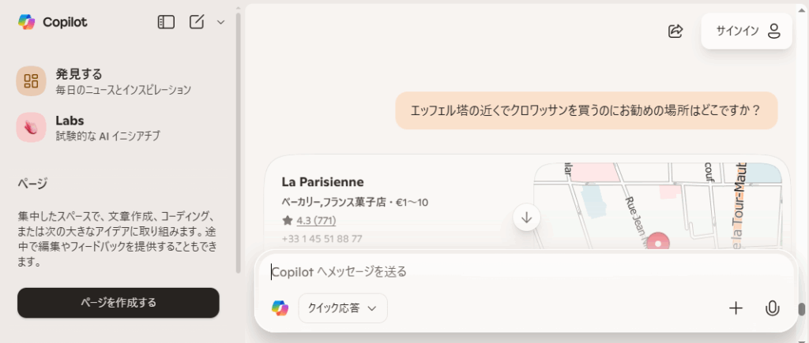Click the 発見する grid icon
The image size is (809, 343).
[x=32, y=81]
